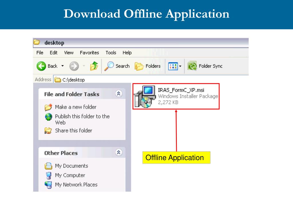Click the Folder Sync icon
The height and width of the screenshot is (220, 293).
click(x=192, y=66)
